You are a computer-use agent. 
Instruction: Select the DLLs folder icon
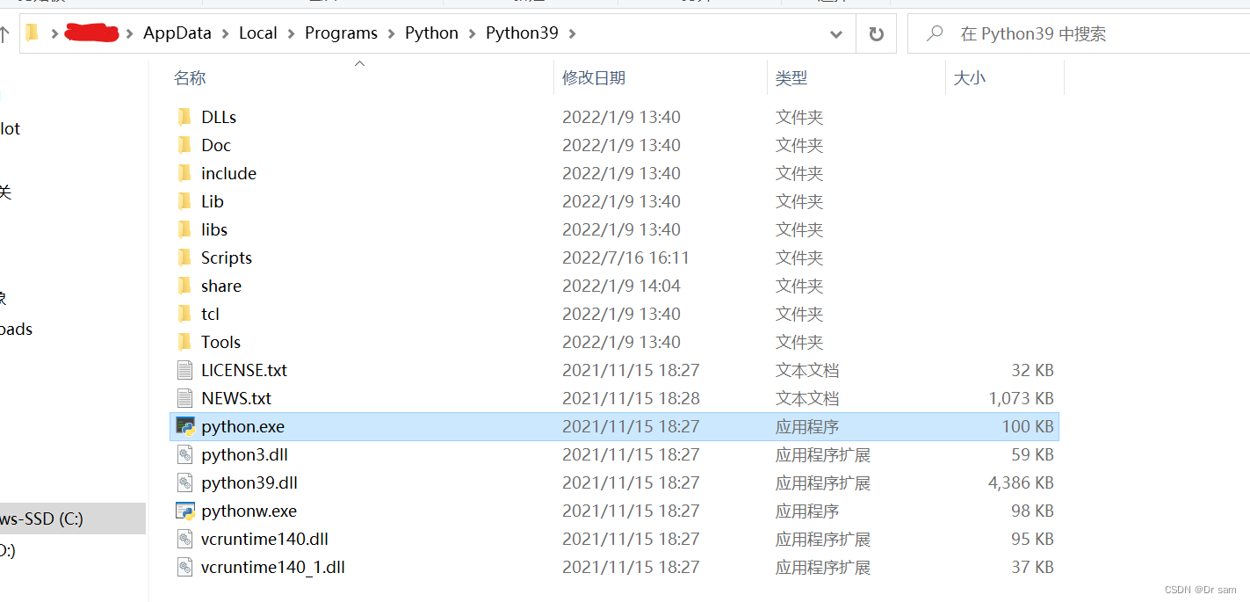(184, 117)
